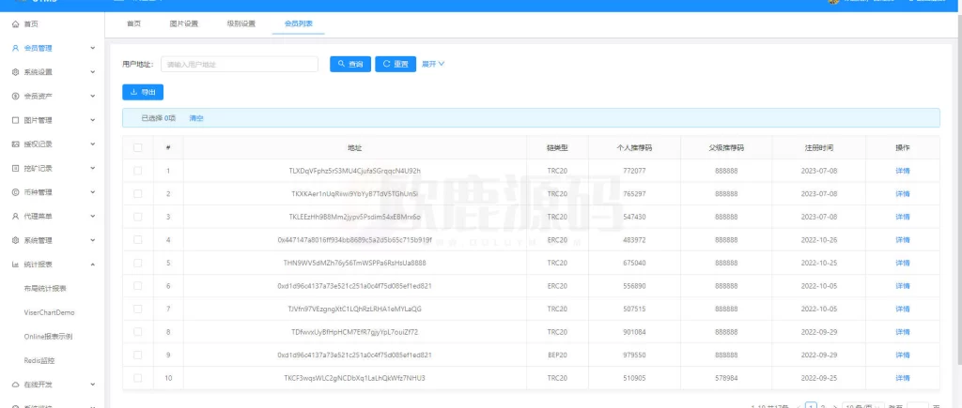Image resolution: width=962 pixels, height=408 pixels.
Task: Click the 个人推荐码 column header
Action: [634, 147]
